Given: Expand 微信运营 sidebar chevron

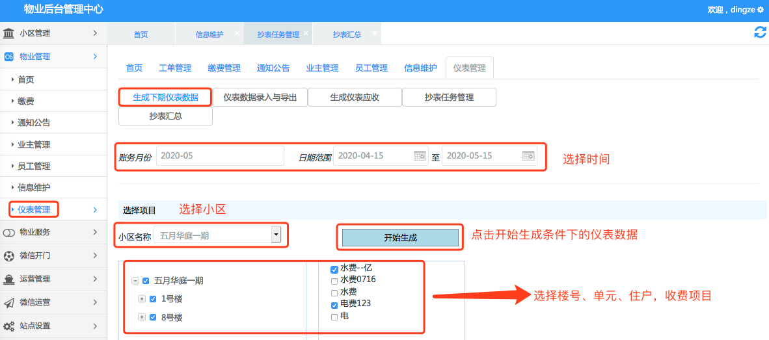Looking at the screenshot, I should pyautogui.click(x=95, y=303).
